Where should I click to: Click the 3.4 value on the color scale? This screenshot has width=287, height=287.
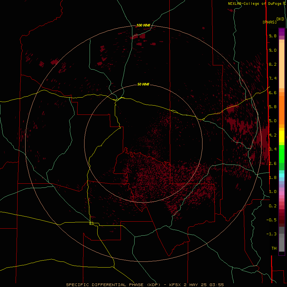[273, 149]
